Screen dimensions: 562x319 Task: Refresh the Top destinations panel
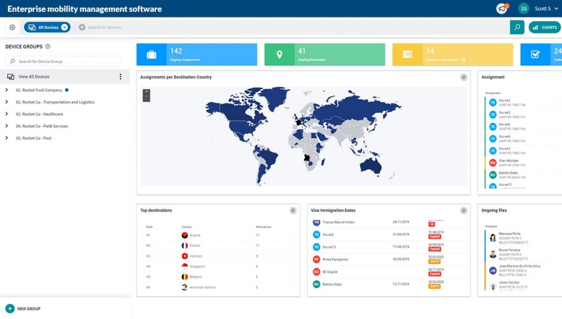[293, 210]
